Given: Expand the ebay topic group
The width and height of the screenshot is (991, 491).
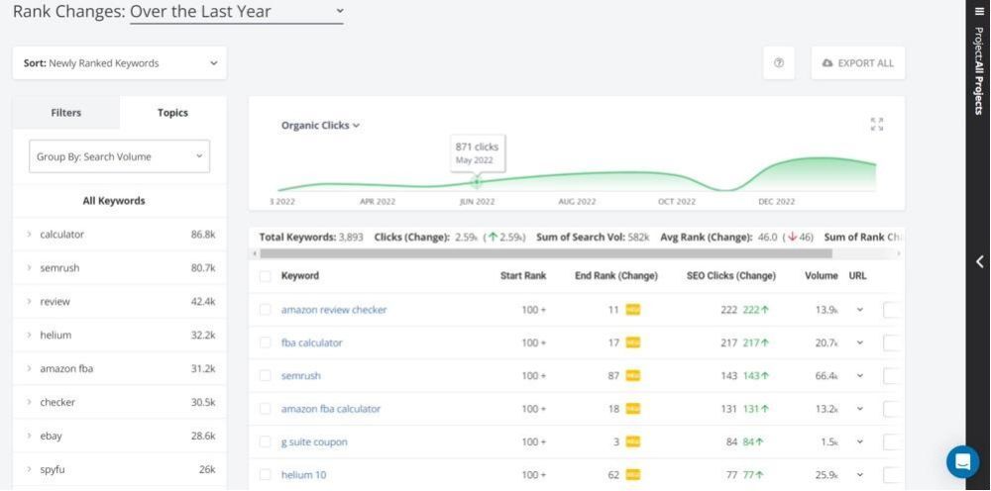Looking at the screenshot, I should pos(29,437).
